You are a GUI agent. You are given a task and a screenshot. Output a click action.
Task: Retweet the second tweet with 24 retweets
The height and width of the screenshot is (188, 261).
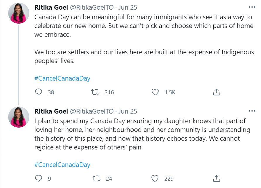pos(96,179)
